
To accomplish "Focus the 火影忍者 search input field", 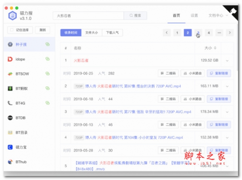I will coord(88,16).
